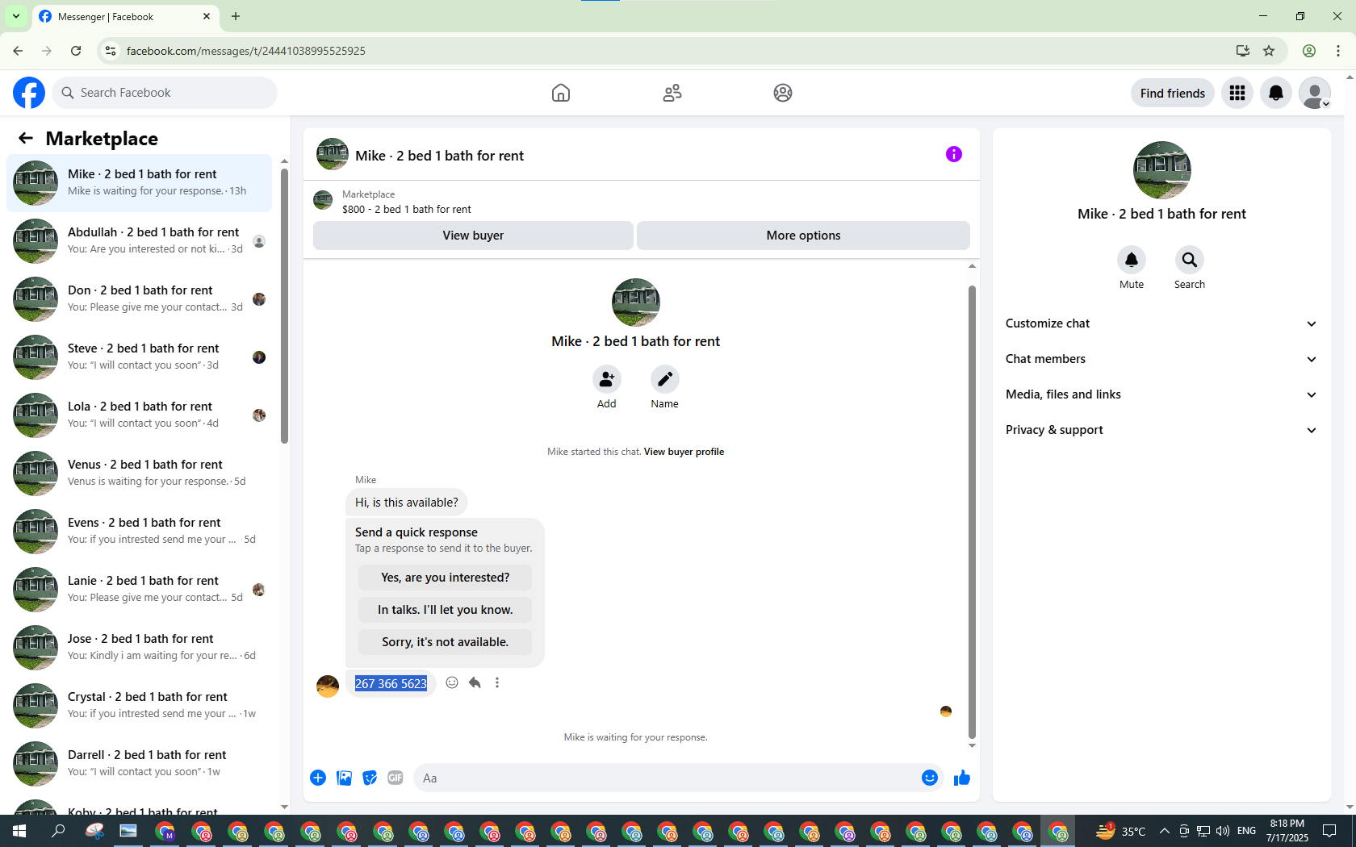Click the Find friends button
This screenshot has width=1356, height=847.
[1172, 93]
